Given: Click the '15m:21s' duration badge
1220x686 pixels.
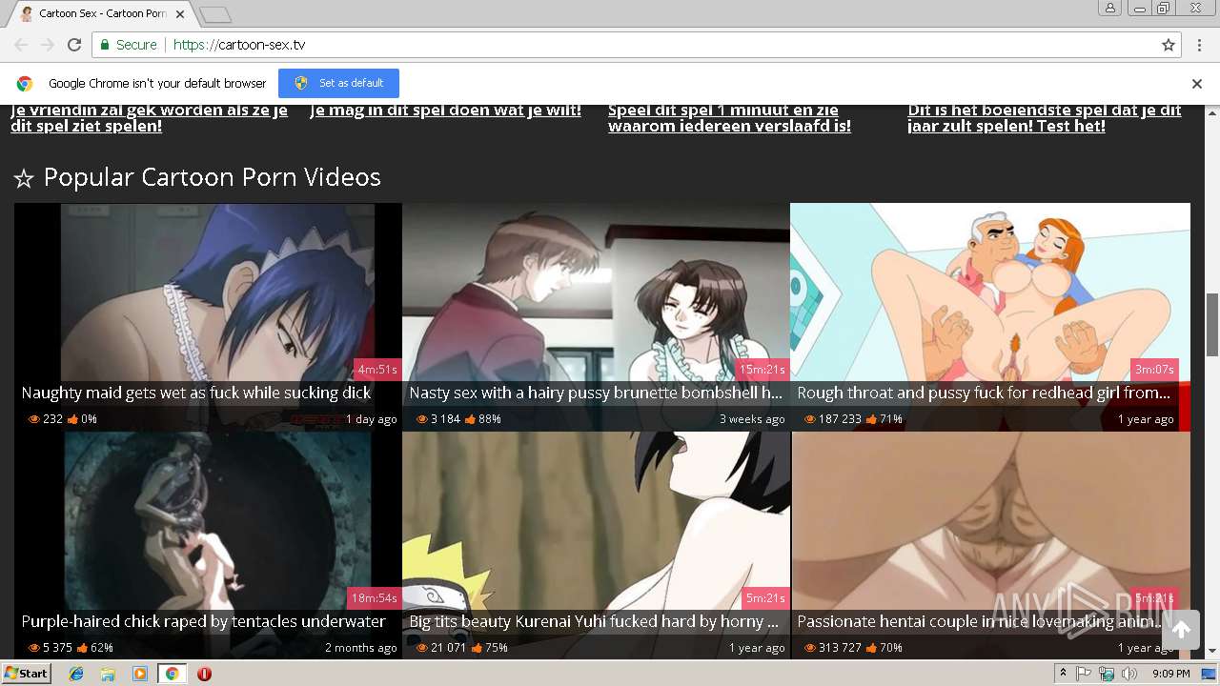Looking at the screenshot, I should [762, 370].
